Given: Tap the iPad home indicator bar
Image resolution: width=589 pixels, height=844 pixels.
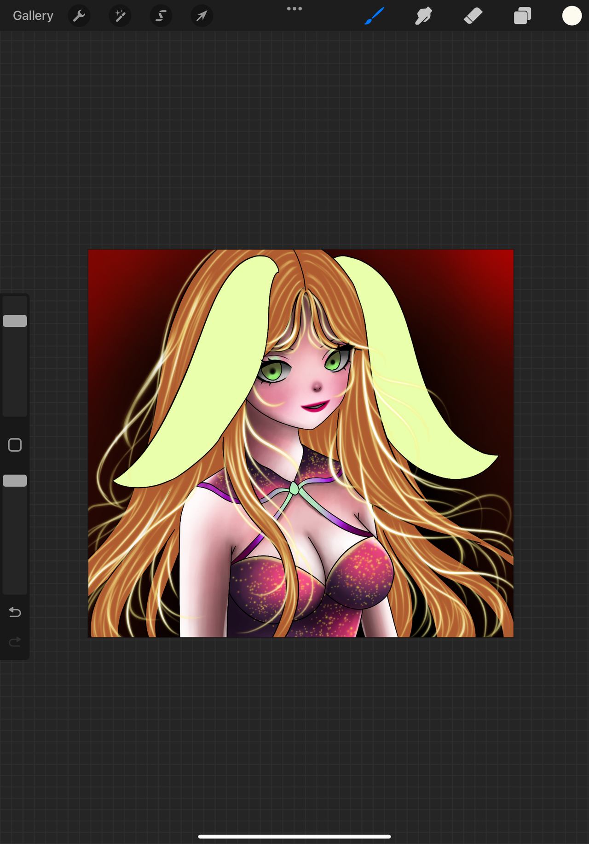Looking at the screenshot, I should tap(294, 837).
